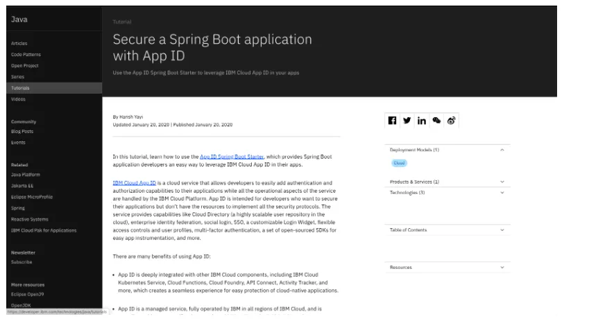Expand the Technologies section
The image size is (589, 319).
click(502, 192)
